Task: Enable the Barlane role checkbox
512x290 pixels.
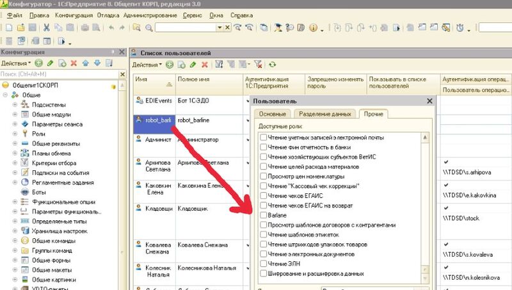Action: pos(264,215)
